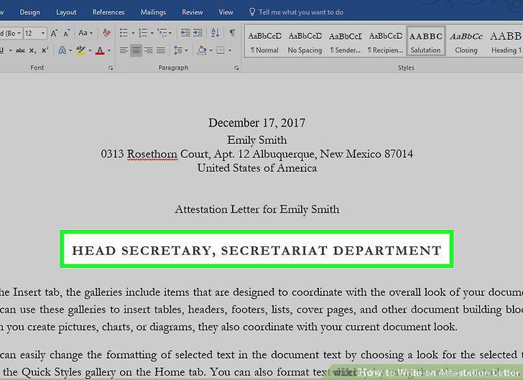
Task: Open the font size dropdown
Action: click(x=43, y=33)
